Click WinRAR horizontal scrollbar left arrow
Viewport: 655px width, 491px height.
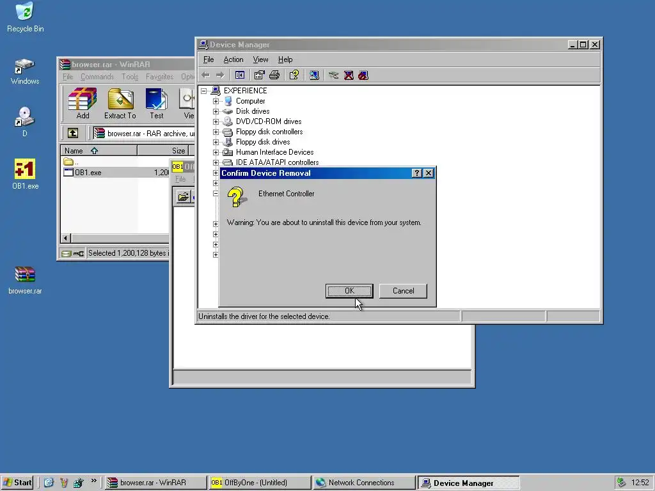66,238
